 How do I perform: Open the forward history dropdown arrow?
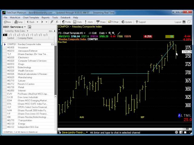coord(46,22)
